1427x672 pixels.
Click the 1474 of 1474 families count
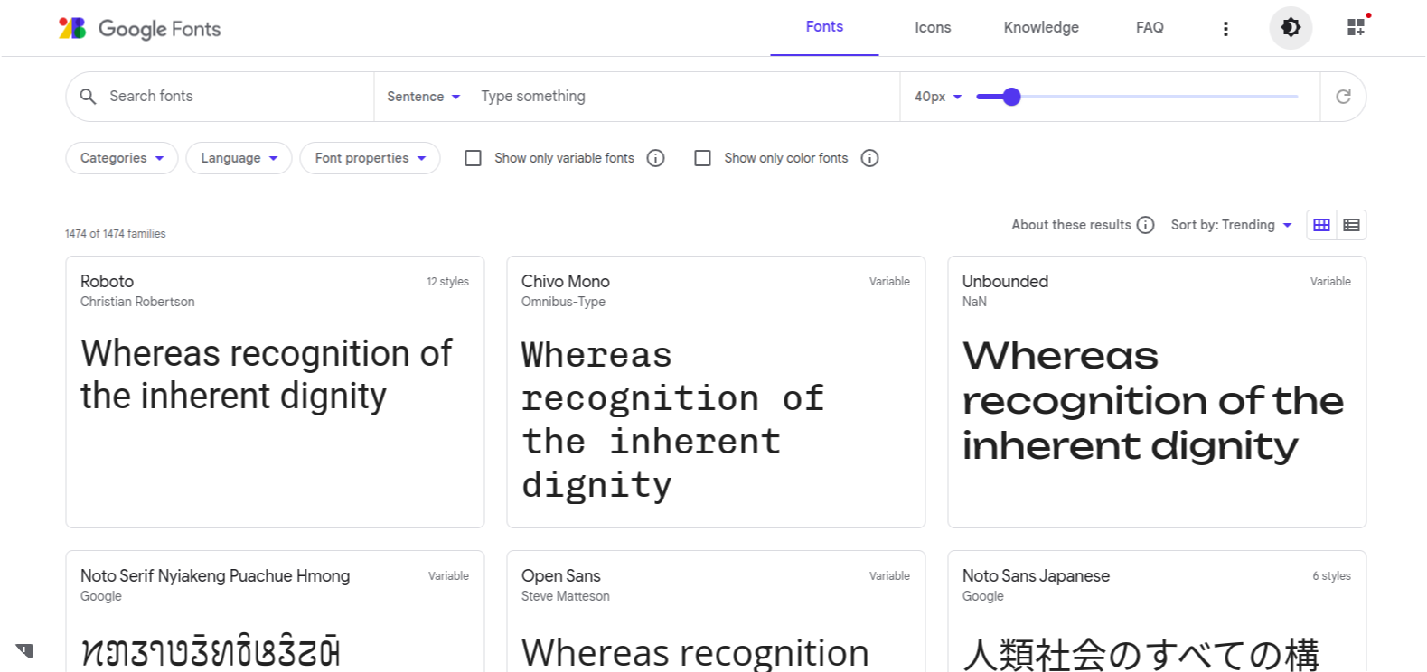coord(116,234)
